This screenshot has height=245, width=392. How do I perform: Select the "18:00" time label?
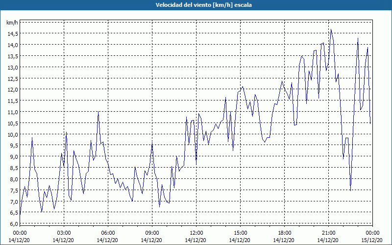284,233
